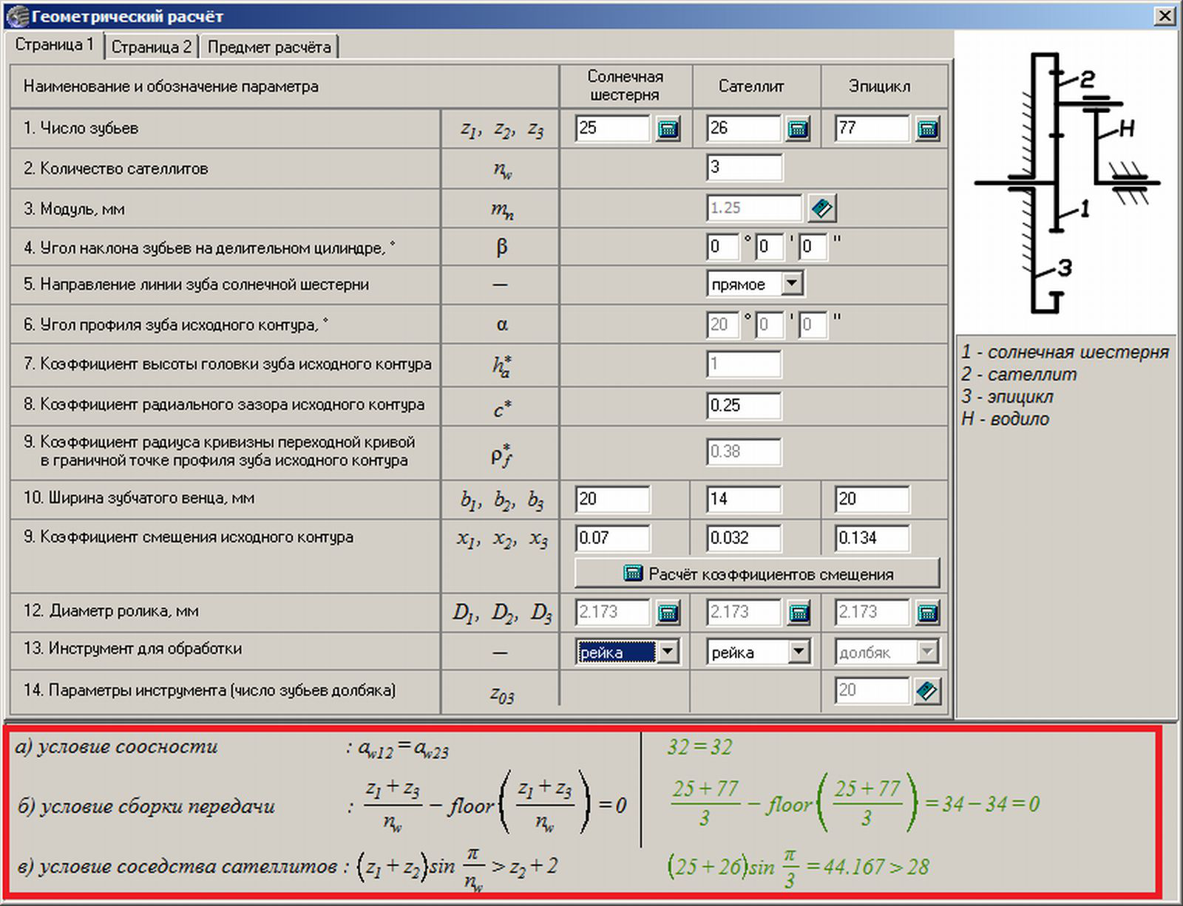Click calculator icon next to roller diameter D2
1183x906 pixels.
[799, 613]
